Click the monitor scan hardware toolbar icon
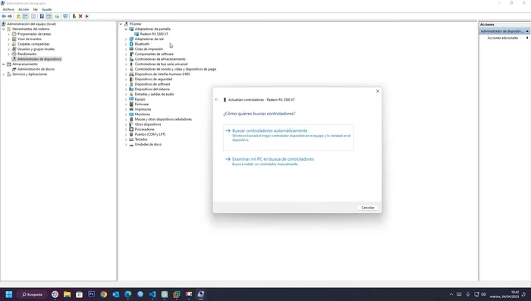 65,16
